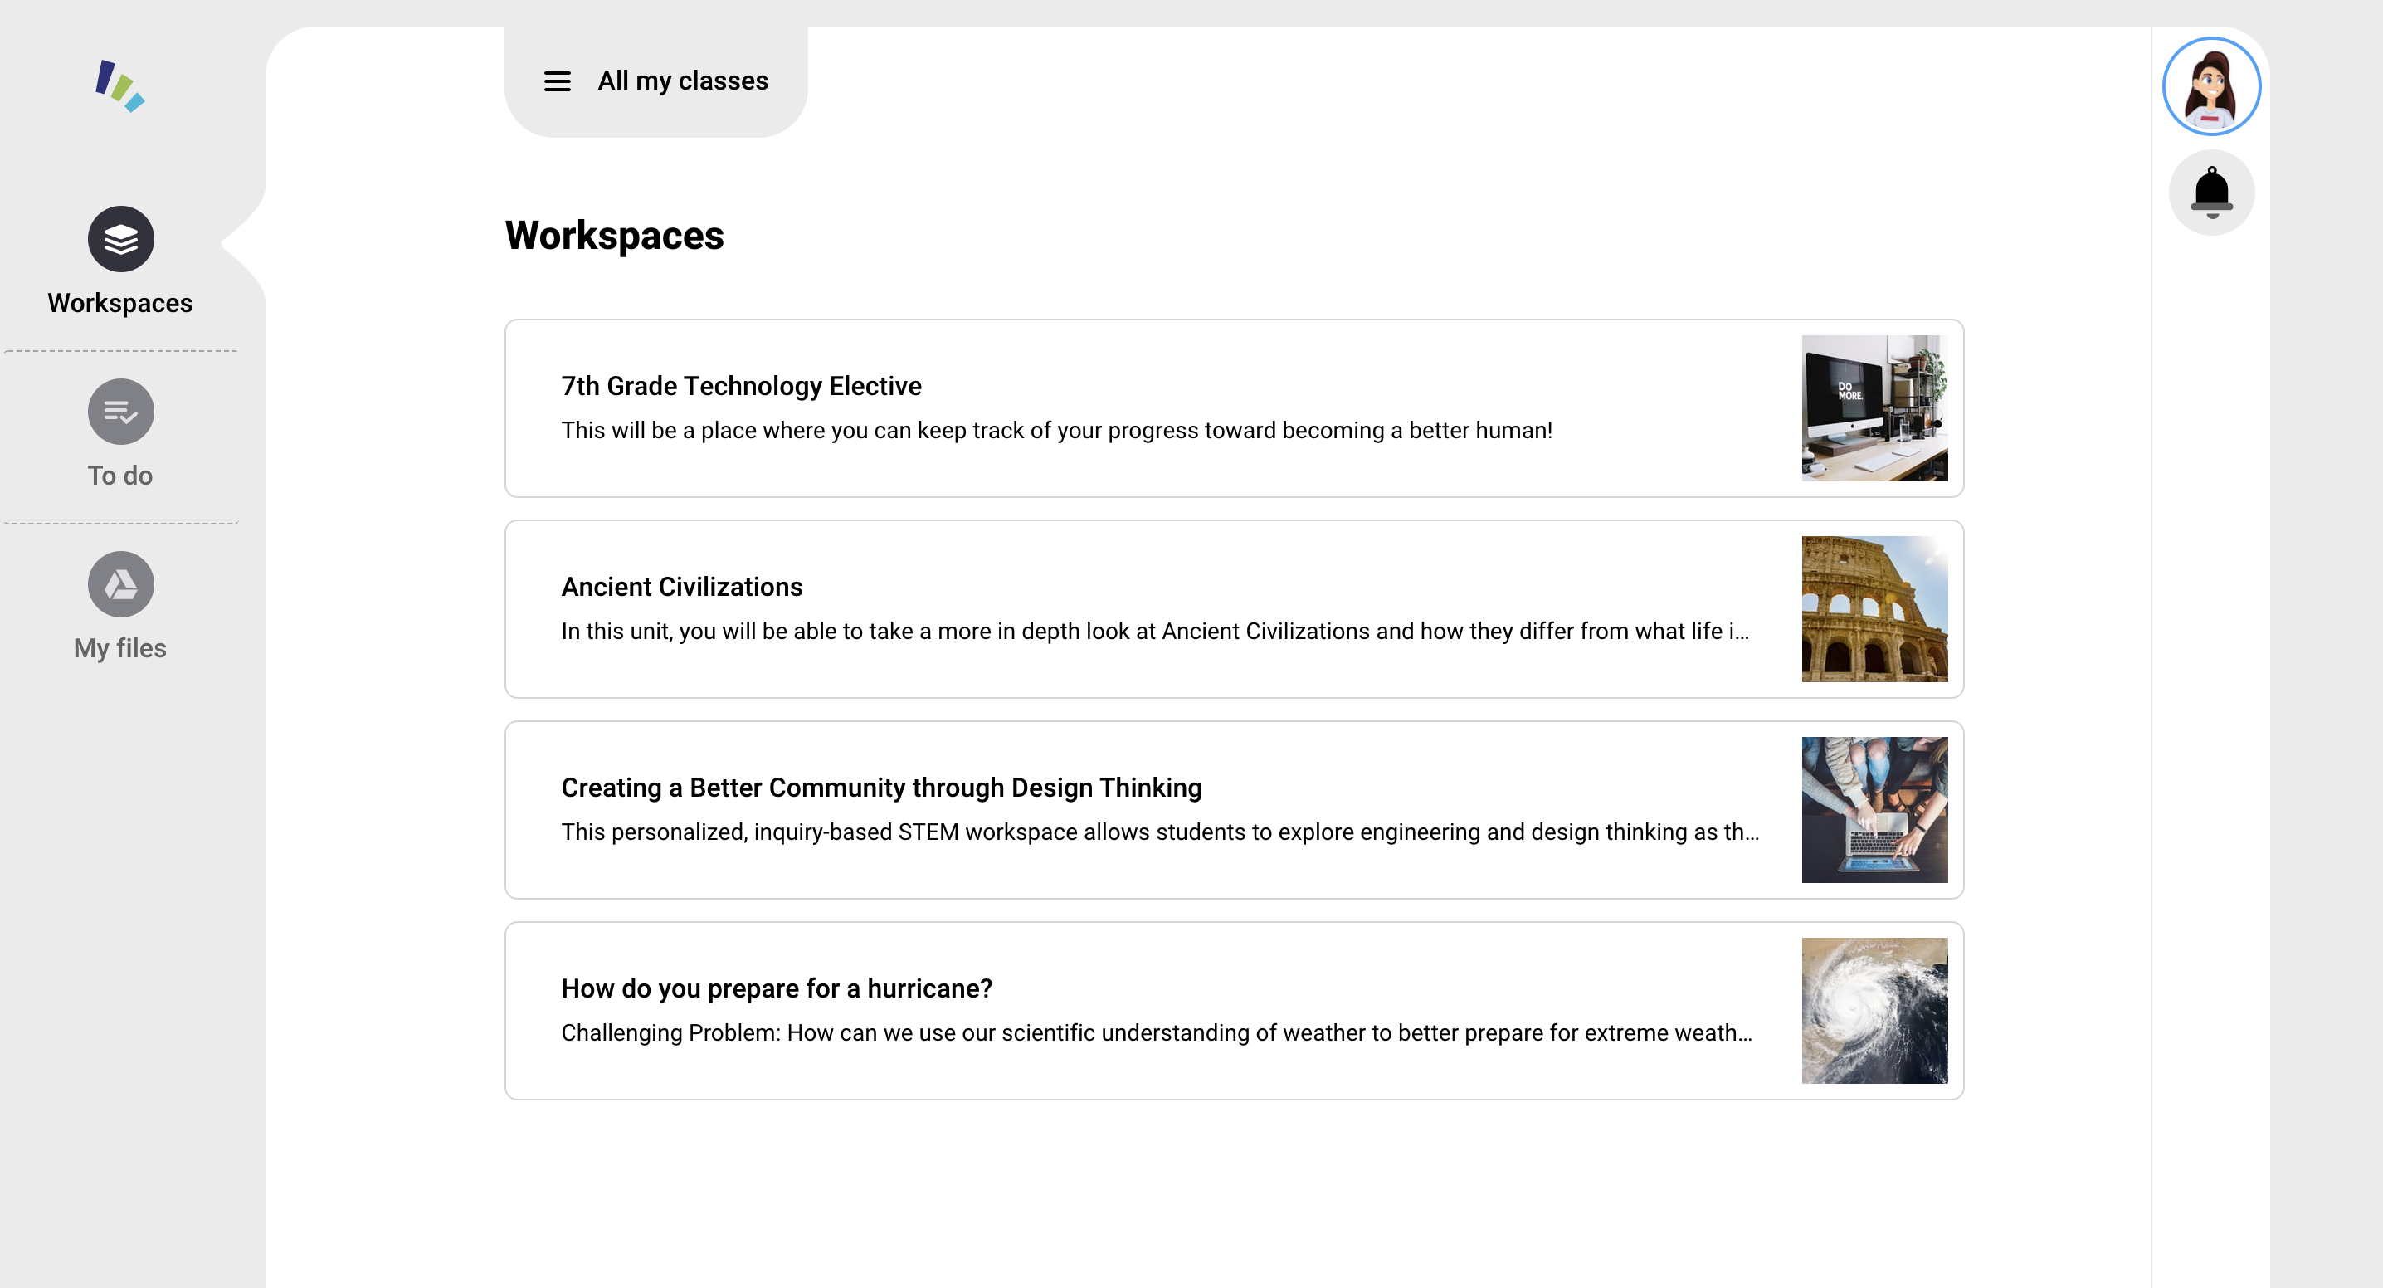Open the Ancient Civilizations workspace

pos(682,586)
